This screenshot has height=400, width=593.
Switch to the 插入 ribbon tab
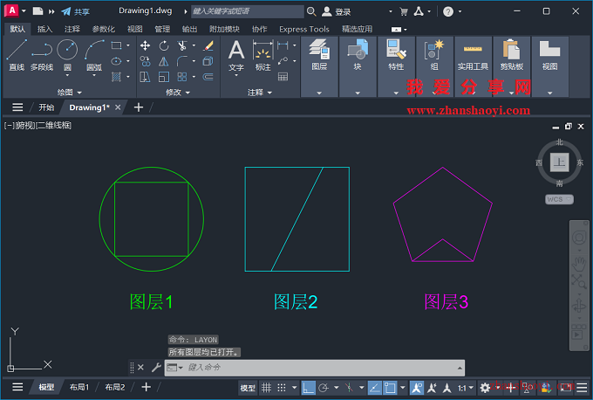(44, 29)
